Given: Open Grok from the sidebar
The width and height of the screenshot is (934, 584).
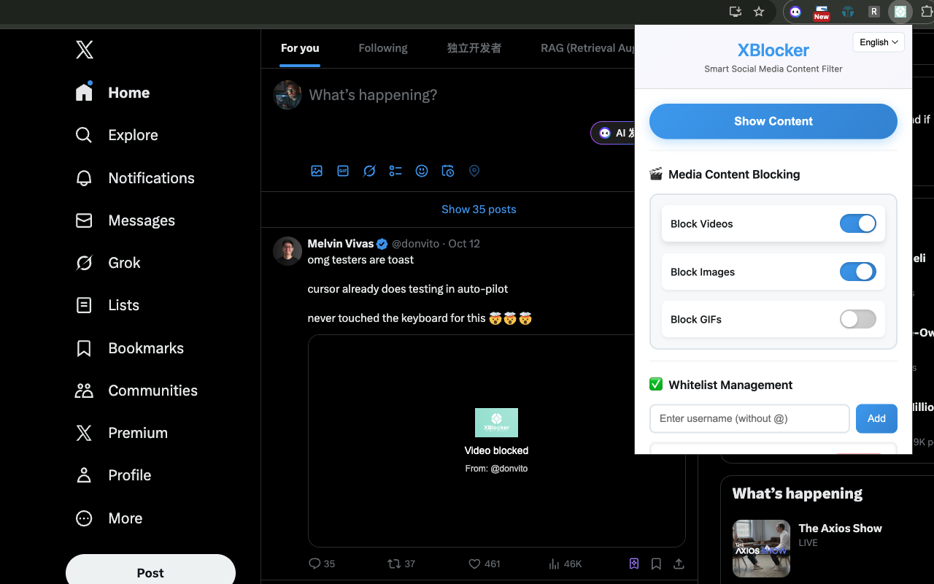Looking at the screenshot, I should tap(108, 263).
